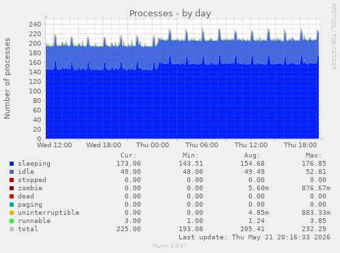The image size is (340, 253).
Task: Click the 'Munin 2.0.57' footer text
Action: (x=170, y=245)
